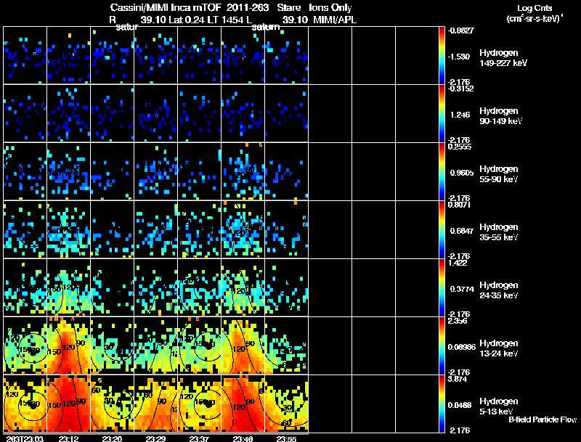Click the '23:55' time axis label
Image resolution: width=581 pixels, height=442 pixels.
(286, 438)
